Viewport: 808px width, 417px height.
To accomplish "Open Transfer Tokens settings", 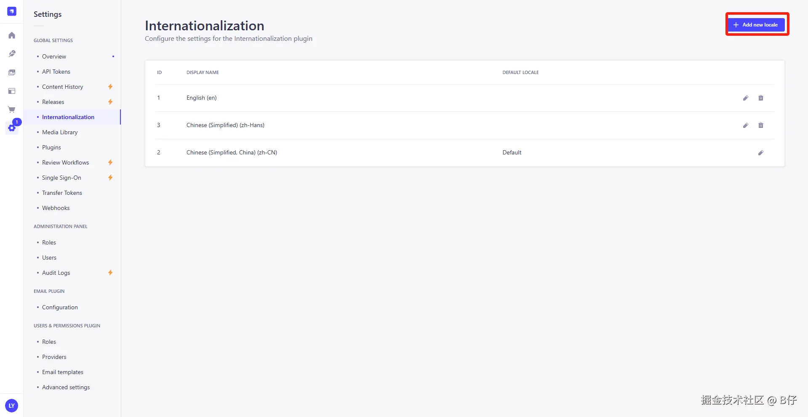I will click(62, 193).
